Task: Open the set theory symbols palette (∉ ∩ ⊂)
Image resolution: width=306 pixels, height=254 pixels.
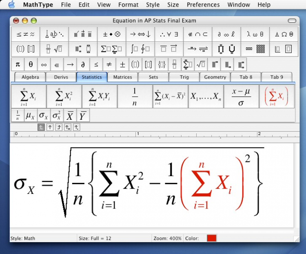Action: point(198,34)
